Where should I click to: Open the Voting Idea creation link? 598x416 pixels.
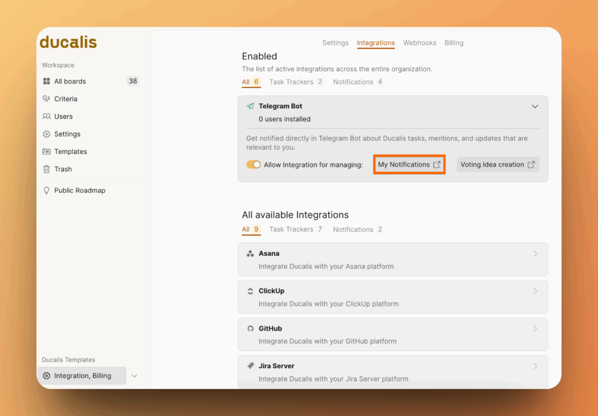coord(497,165)
